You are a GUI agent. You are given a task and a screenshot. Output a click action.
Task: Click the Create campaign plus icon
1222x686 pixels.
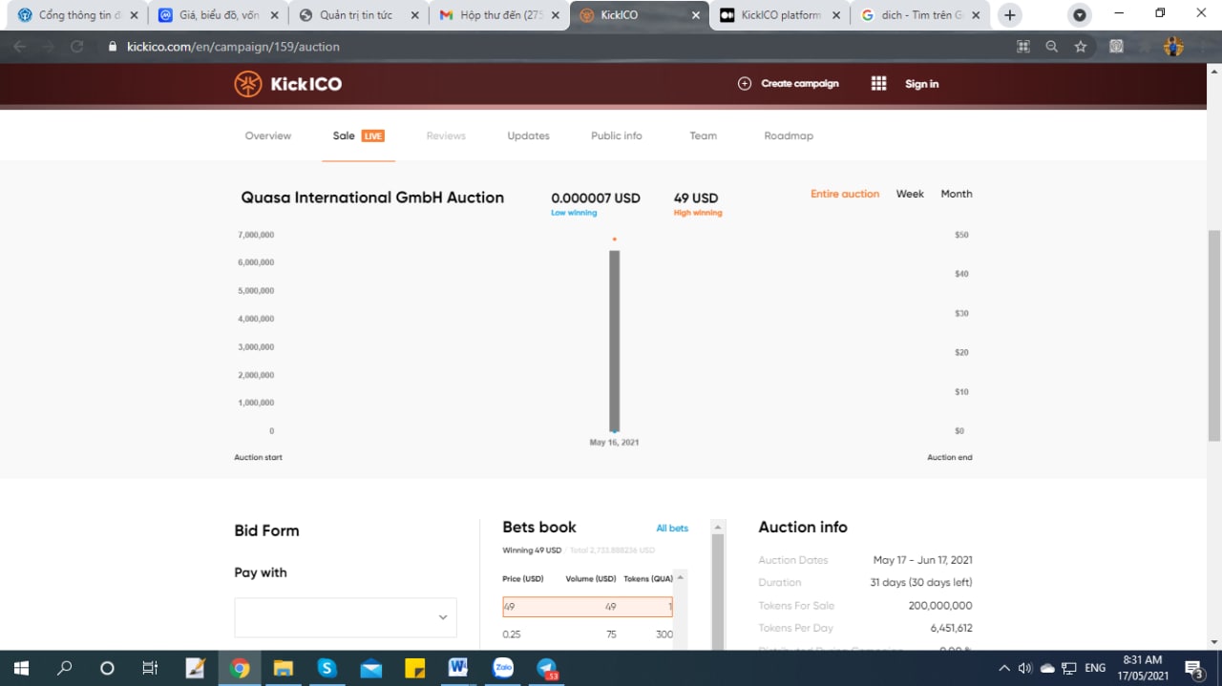tap(745, 84)
